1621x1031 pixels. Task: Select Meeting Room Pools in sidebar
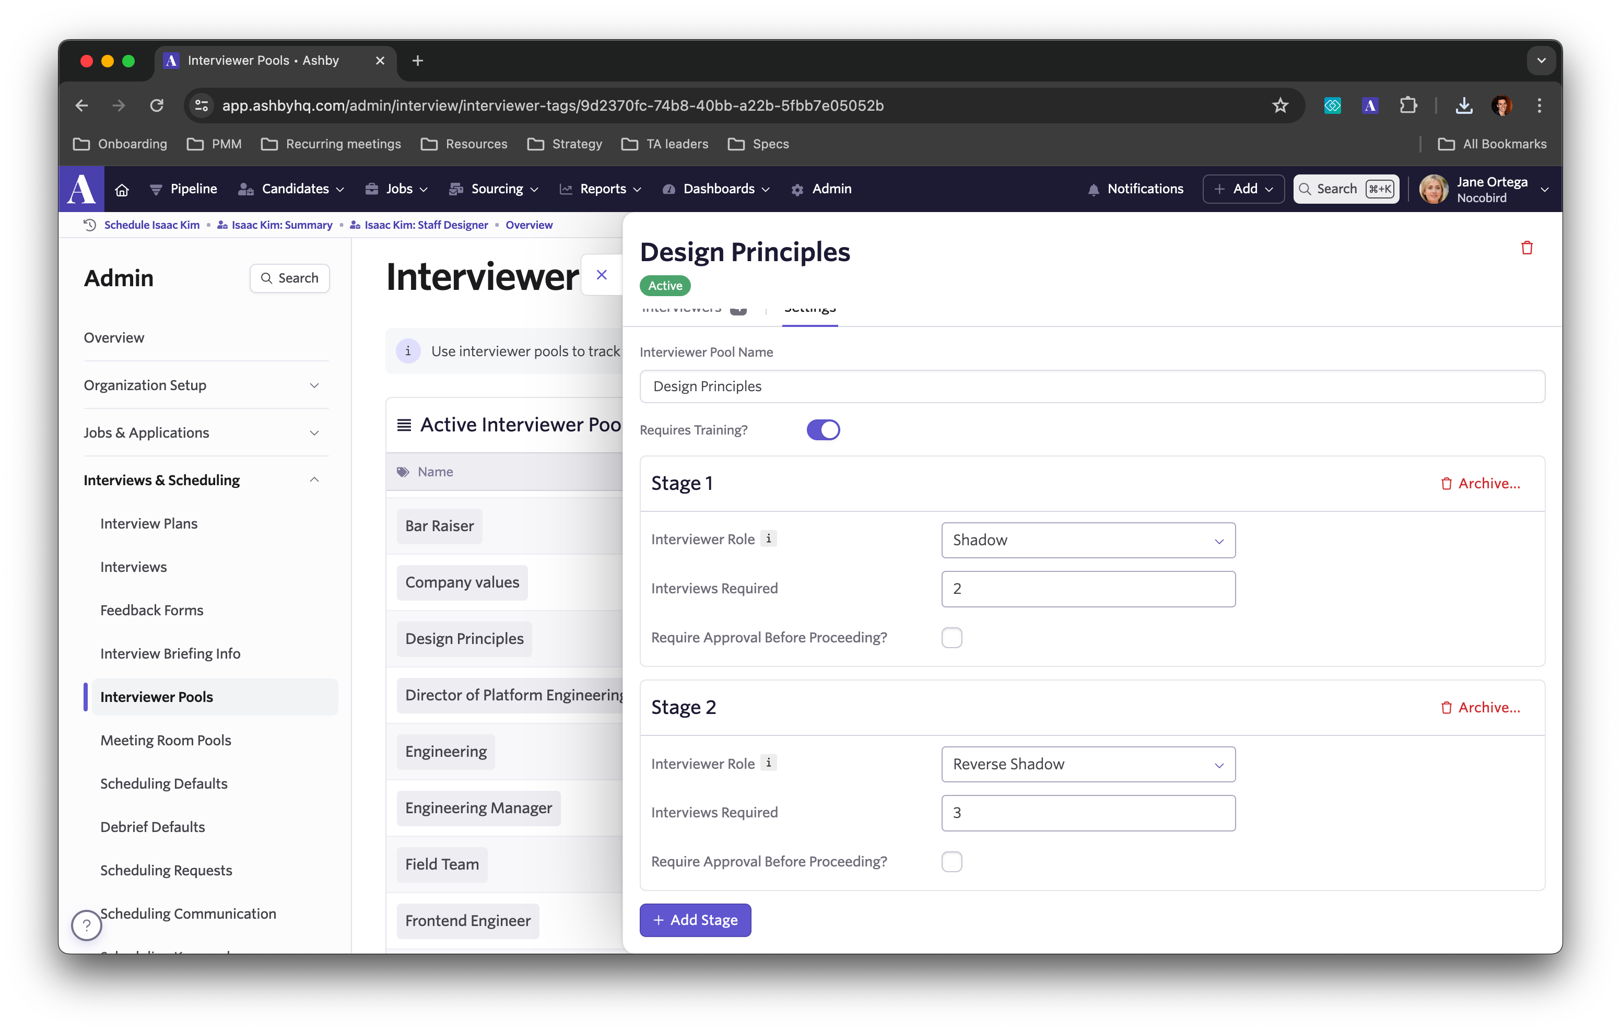(x=166, y=740)
